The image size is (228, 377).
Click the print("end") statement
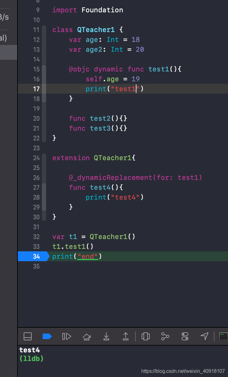[77, 256]
